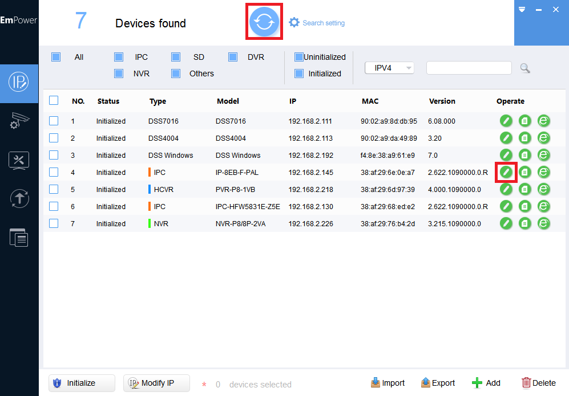Toggle the SD filter checkbox

[x=176, y=57]
